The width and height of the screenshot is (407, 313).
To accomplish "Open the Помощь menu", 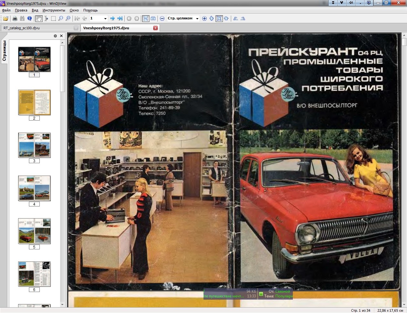I will click(x=91, y=10).
